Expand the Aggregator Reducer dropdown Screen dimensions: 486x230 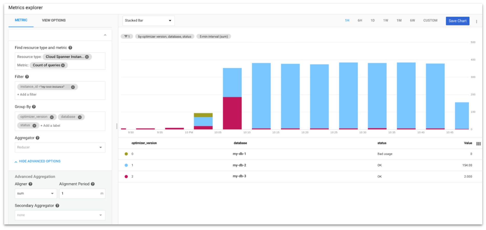60,147
